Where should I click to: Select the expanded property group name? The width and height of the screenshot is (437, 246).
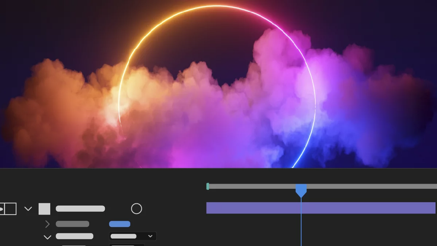74,237
